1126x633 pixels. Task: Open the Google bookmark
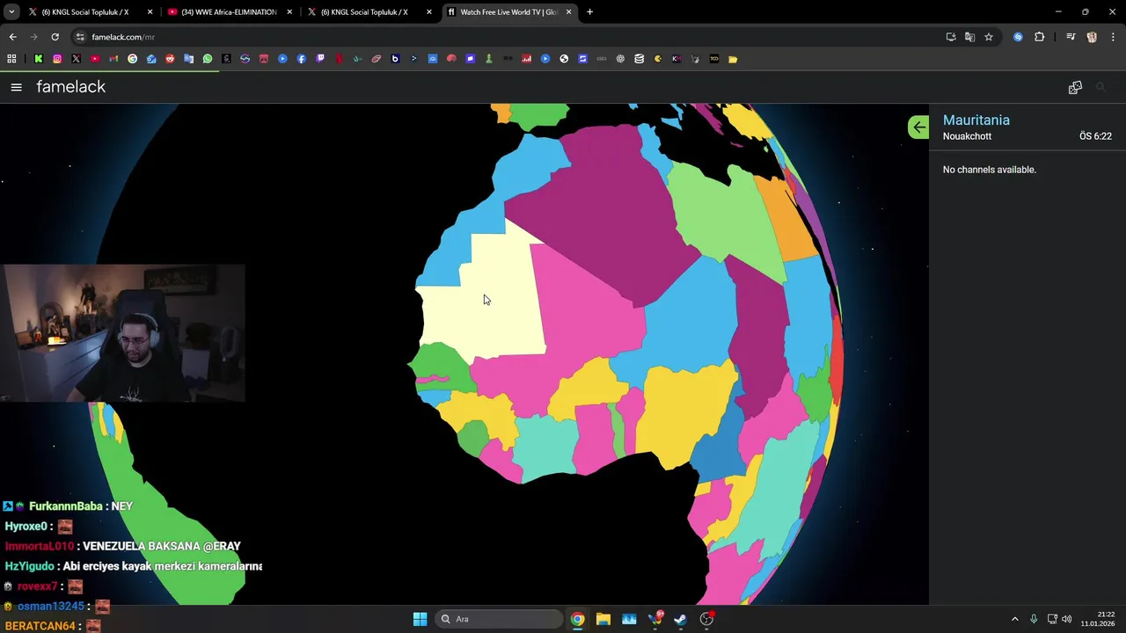[132, 59]
